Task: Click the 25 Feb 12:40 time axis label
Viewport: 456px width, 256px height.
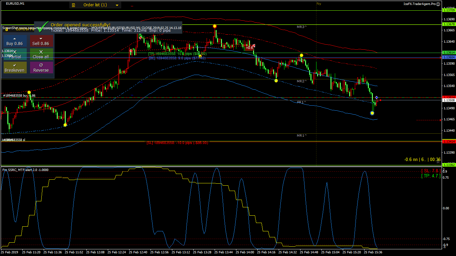Action: 138,252
